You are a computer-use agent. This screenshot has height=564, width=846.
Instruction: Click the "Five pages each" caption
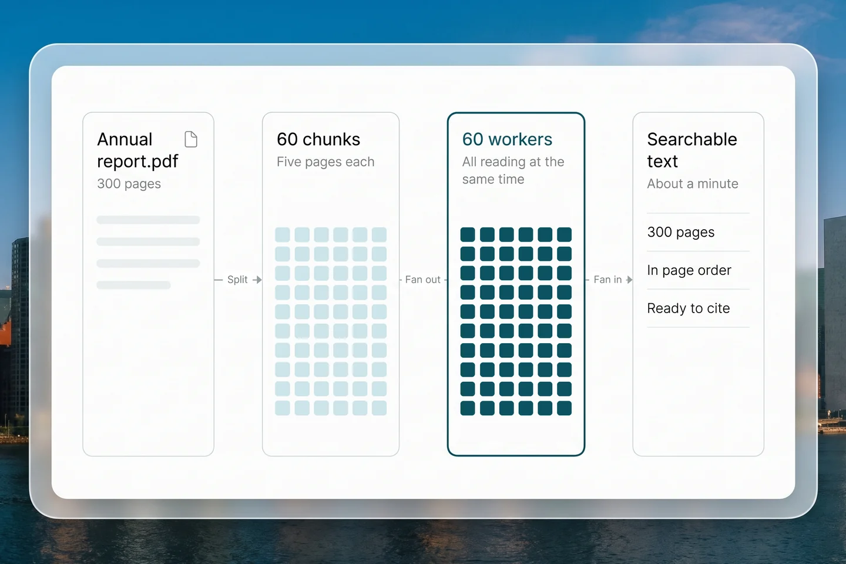(x=325, y=162)
